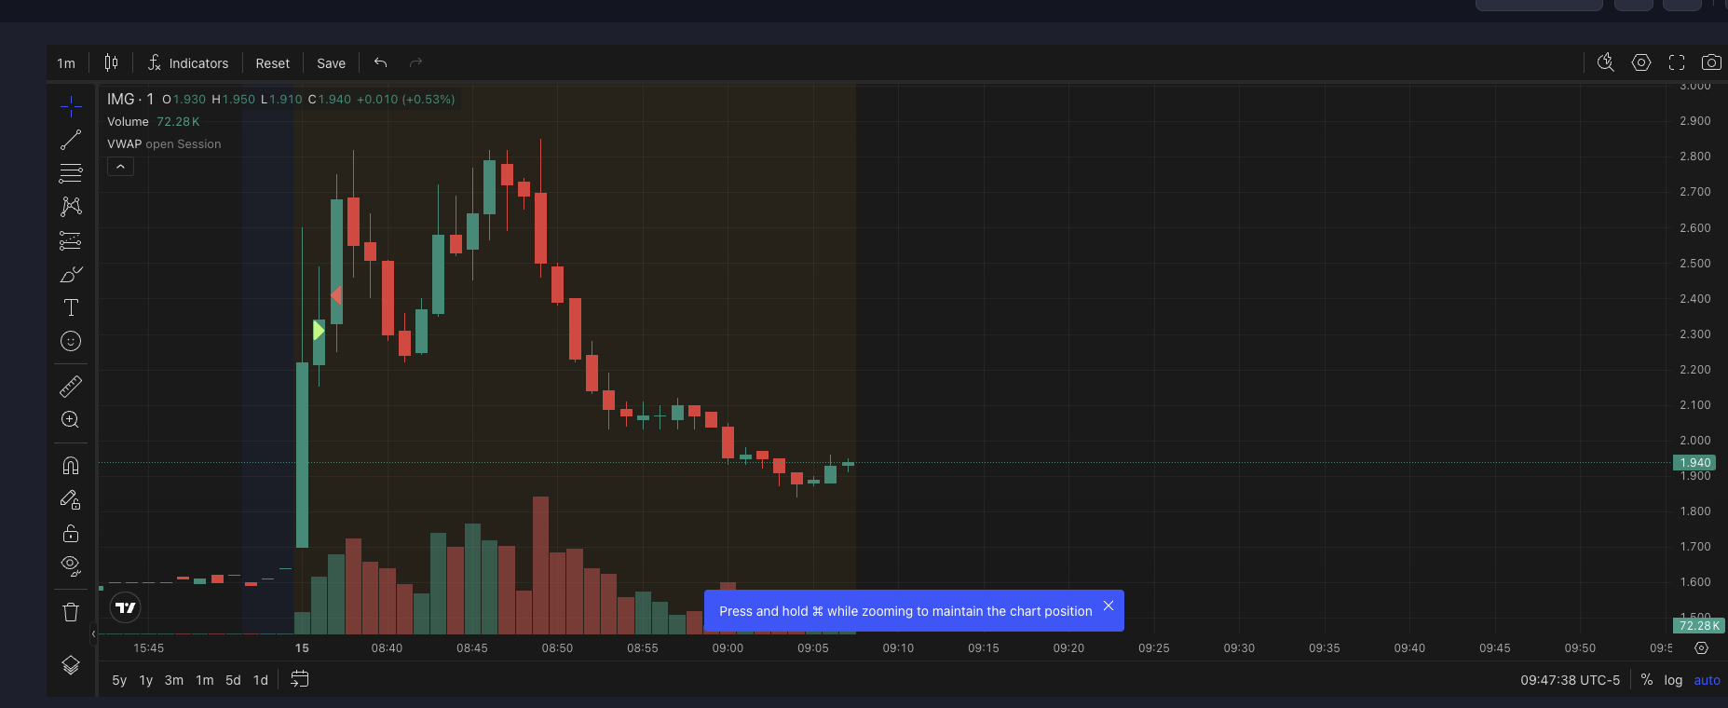The width and height of the screenshot is (1728, 708).
Task: Switch to the 1y time range
Action: click(x=146, y=680)
